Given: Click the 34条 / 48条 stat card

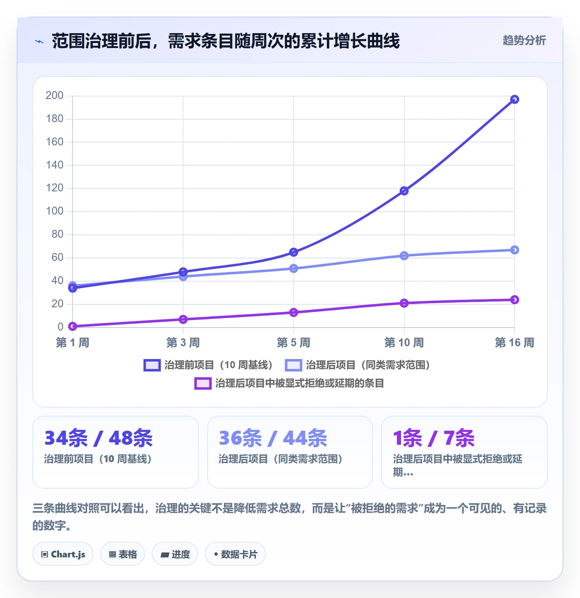Looking at the screenshot, I should (x=116, y=452).
